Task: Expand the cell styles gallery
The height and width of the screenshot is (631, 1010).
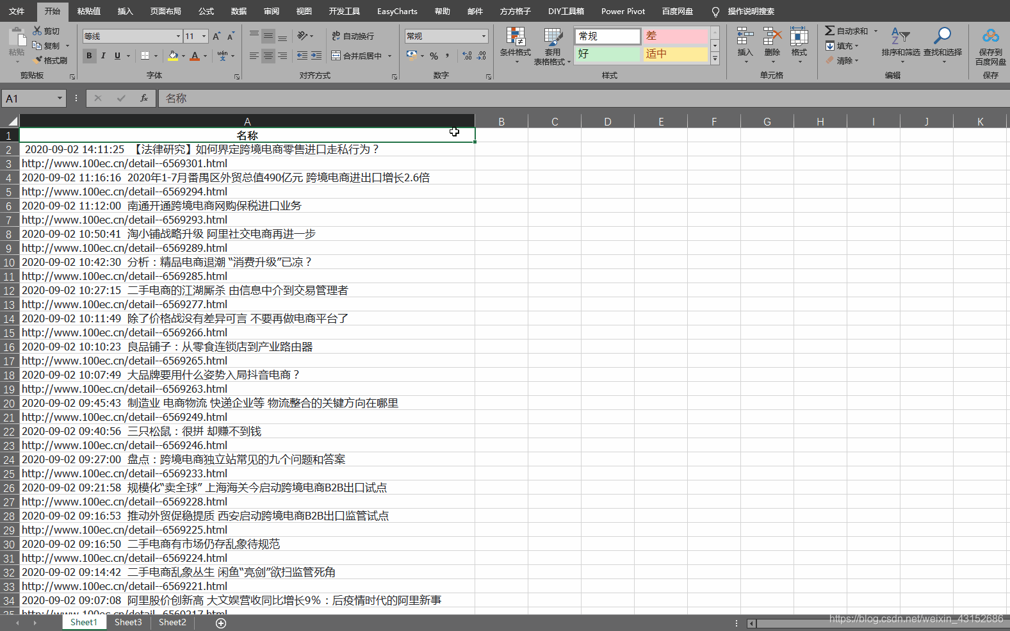Action: point(715,59)
